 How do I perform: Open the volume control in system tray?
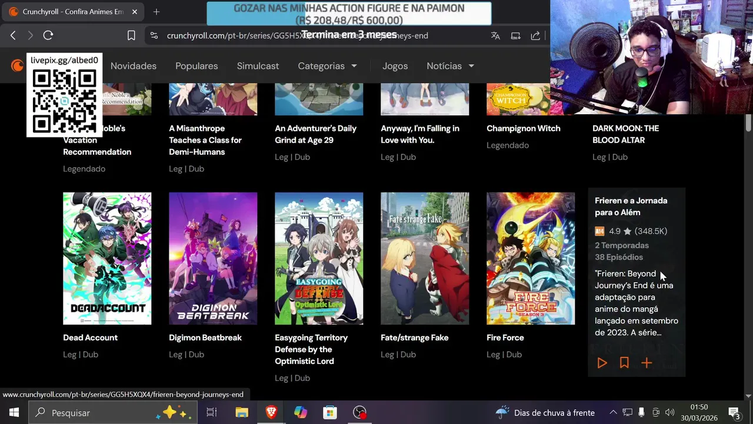tap(669, 413)
